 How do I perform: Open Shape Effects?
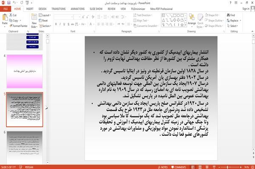coord(214,26)
